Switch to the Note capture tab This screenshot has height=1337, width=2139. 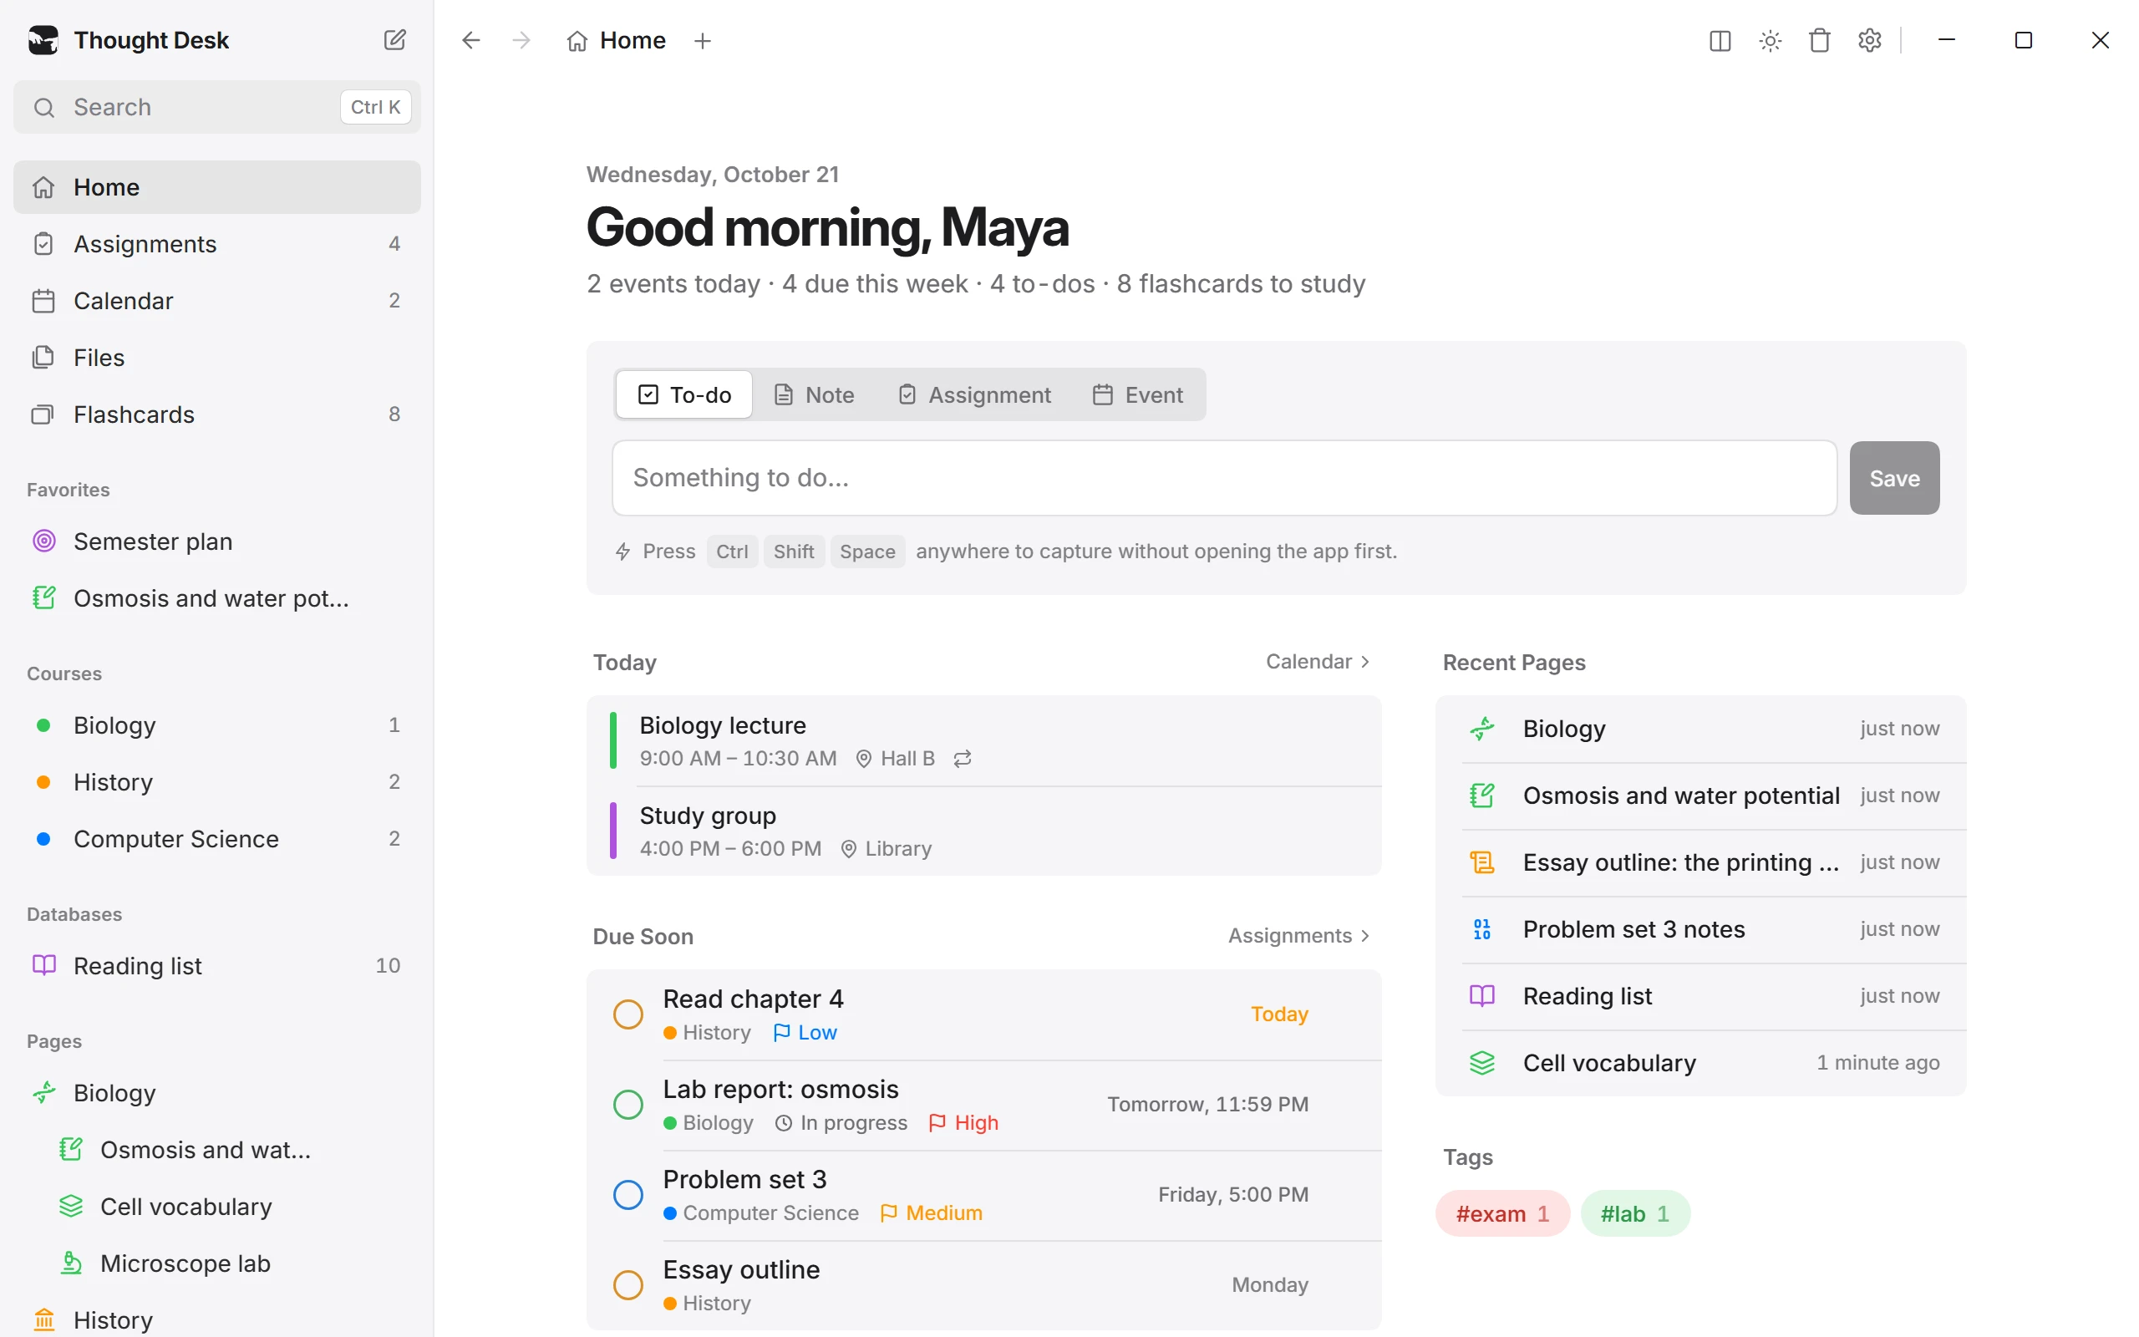point(814,394)
